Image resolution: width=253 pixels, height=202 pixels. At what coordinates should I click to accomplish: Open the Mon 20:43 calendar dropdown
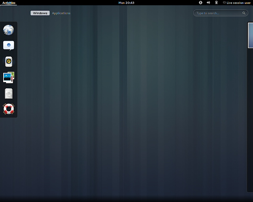click(126, 3)
